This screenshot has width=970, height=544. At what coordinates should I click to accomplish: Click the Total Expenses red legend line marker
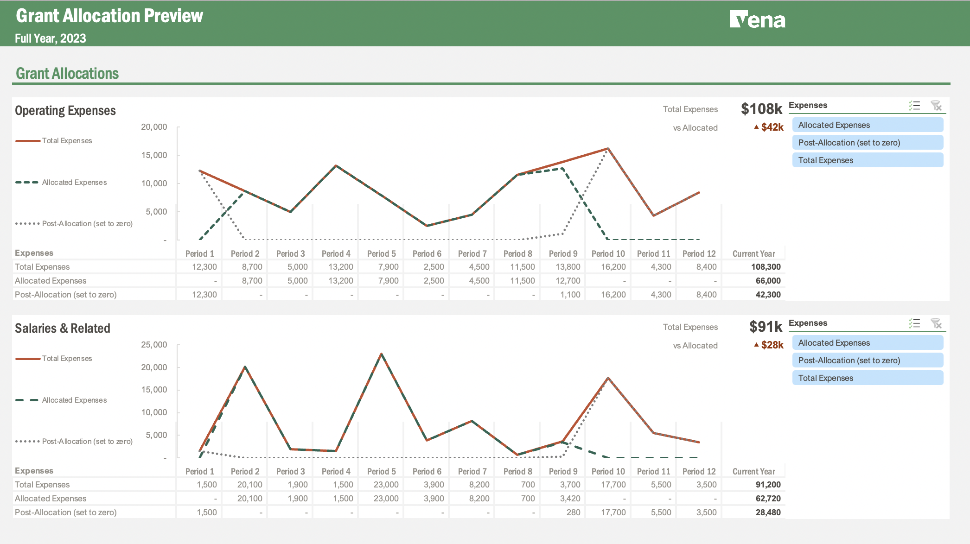[x=27, y=140]
